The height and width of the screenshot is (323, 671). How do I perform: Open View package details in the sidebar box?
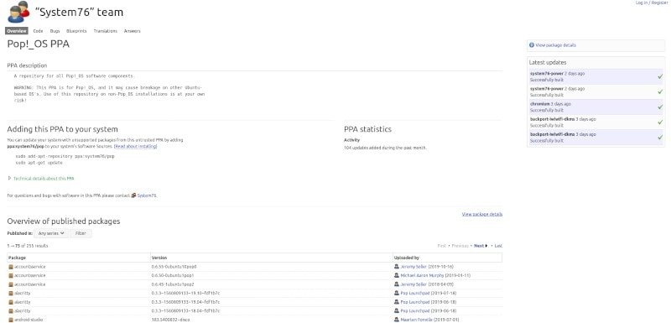(555, 45)
